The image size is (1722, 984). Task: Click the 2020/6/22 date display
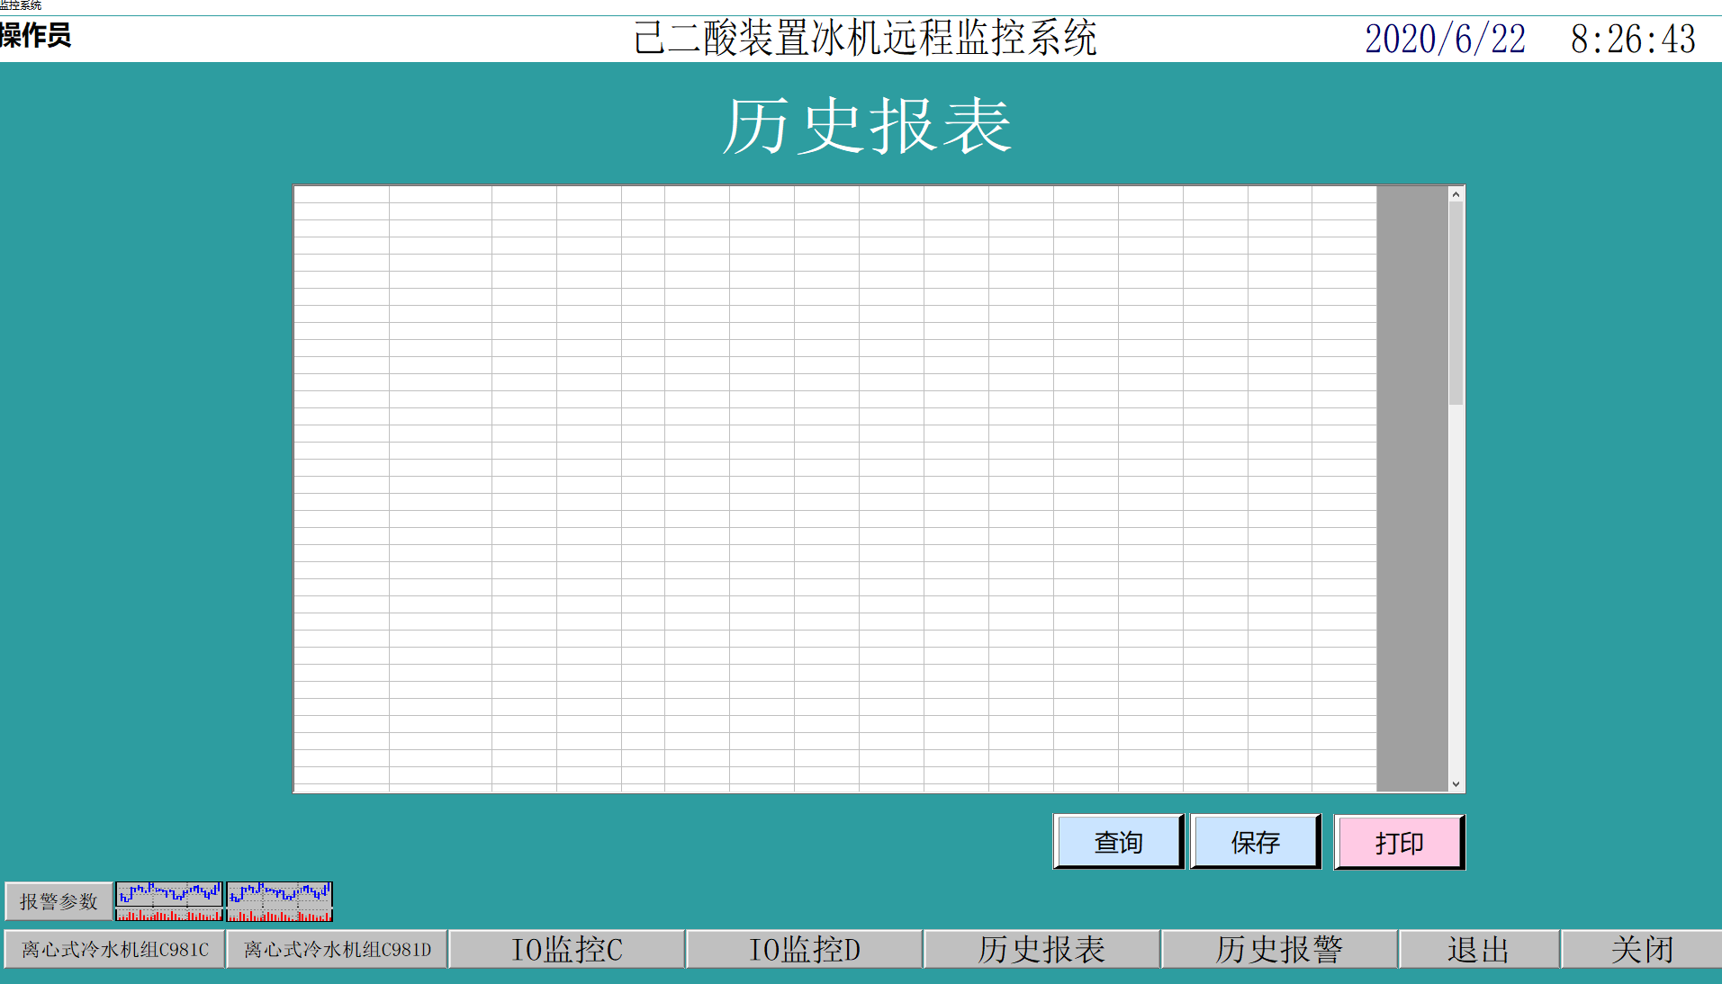pyautogui.click(x=1445, y=39)
